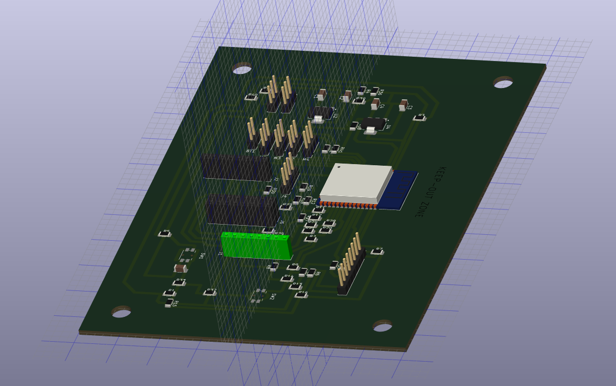This screenshot has height=386, width=616.
Task: Click resistor R12
Action: [x=308, y=201]
